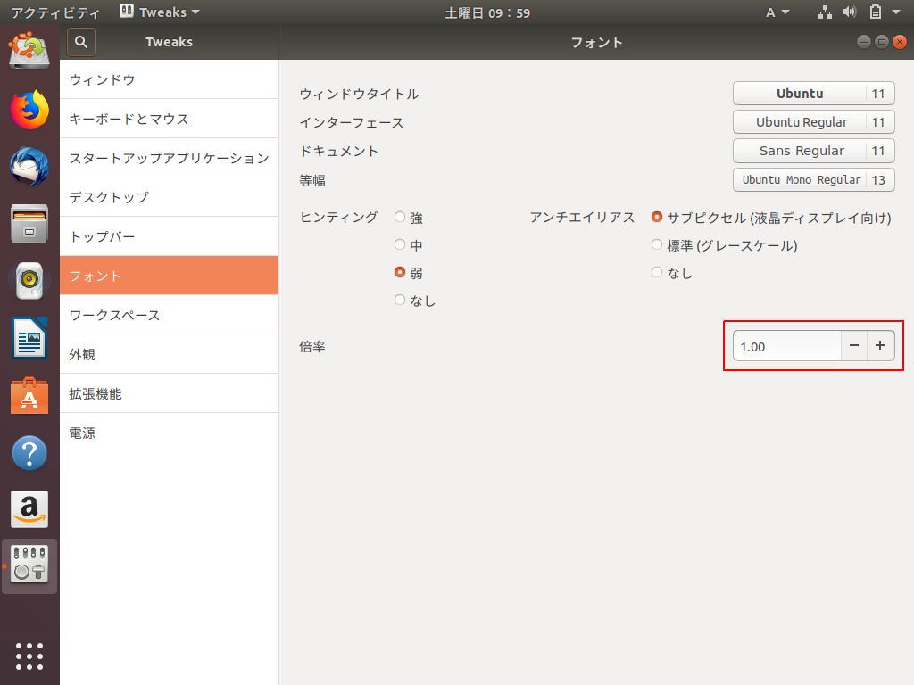This screenshot has width=914, height=685.
Task: Click the Tweaks icon in the dock
Action: tap(29, 565)
